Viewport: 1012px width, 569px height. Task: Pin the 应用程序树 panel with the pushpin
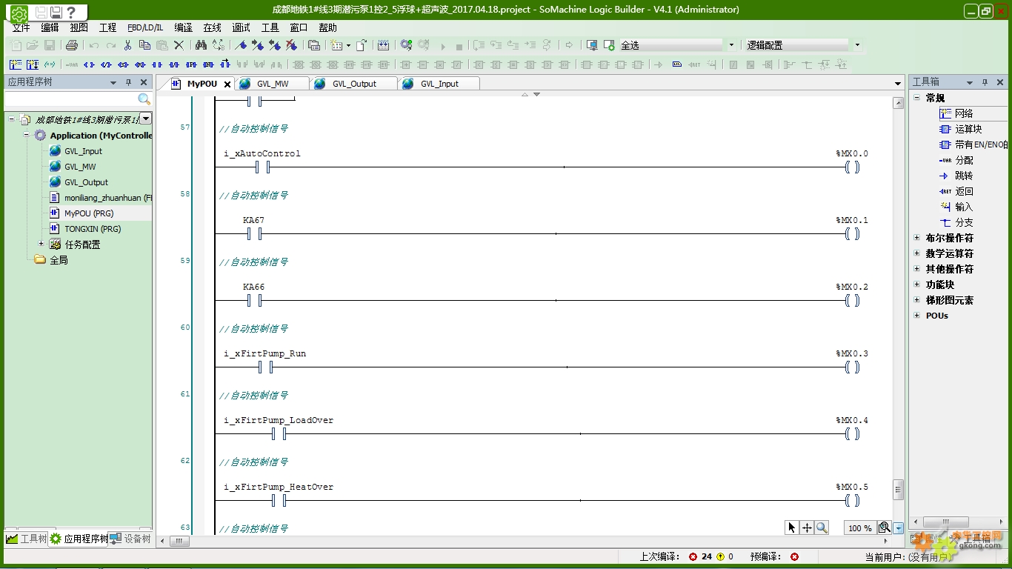click(x=128, y=82)
